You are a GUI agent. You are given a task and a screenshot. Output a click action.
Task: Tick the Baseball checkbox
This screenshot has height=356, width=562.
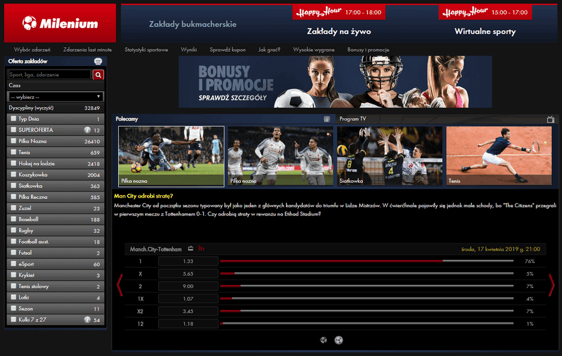point(14,219)
